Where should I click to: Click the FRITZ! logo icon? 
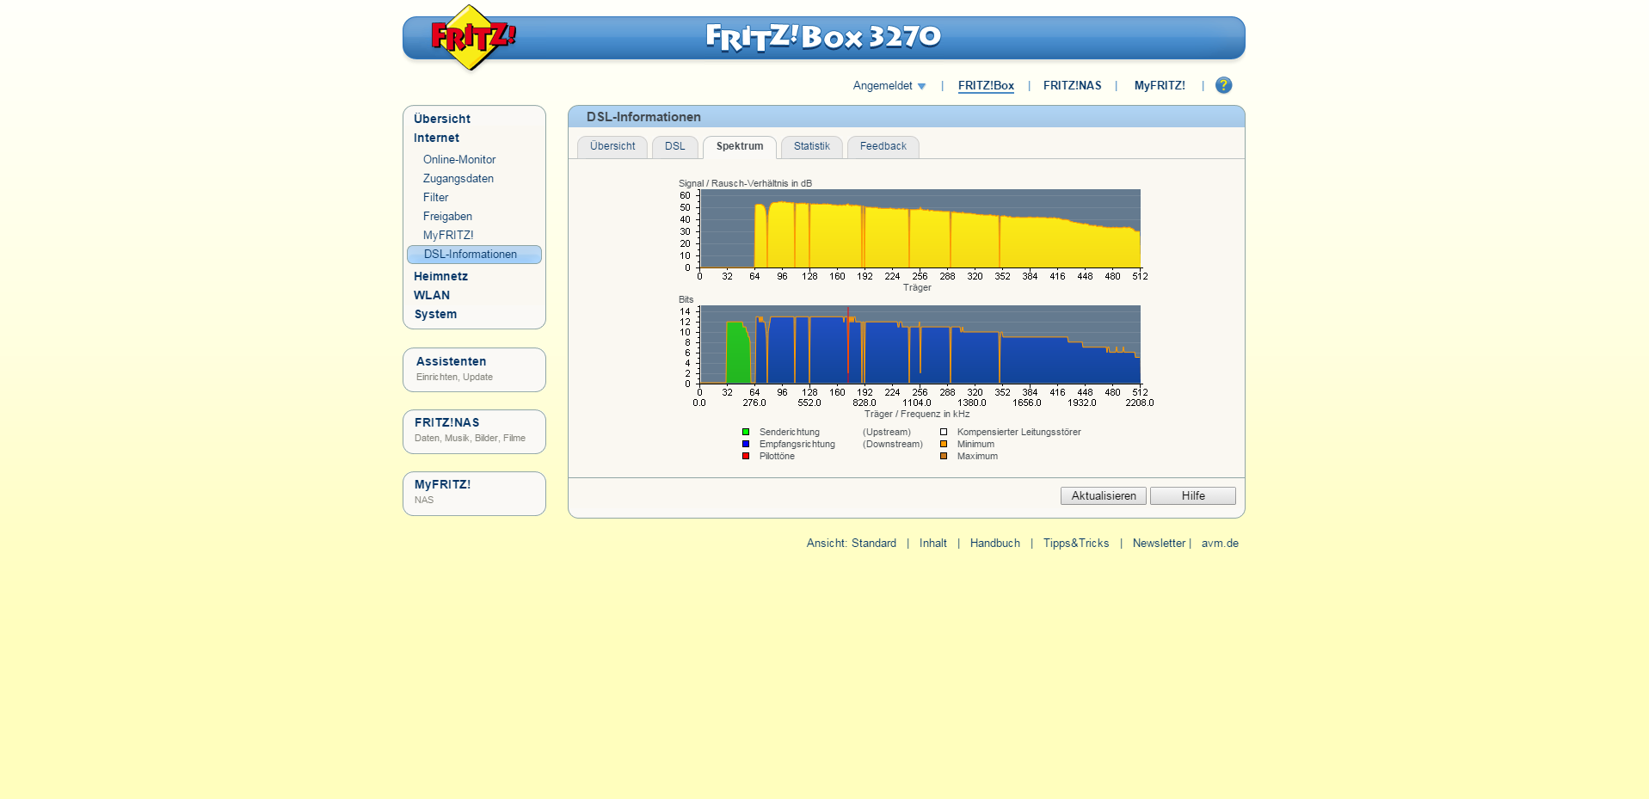click(472, 38)
